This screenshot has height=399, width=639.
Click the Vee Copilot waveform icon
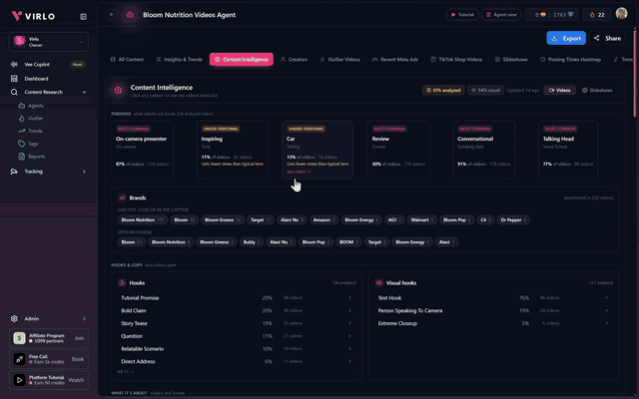click(14, 64)
